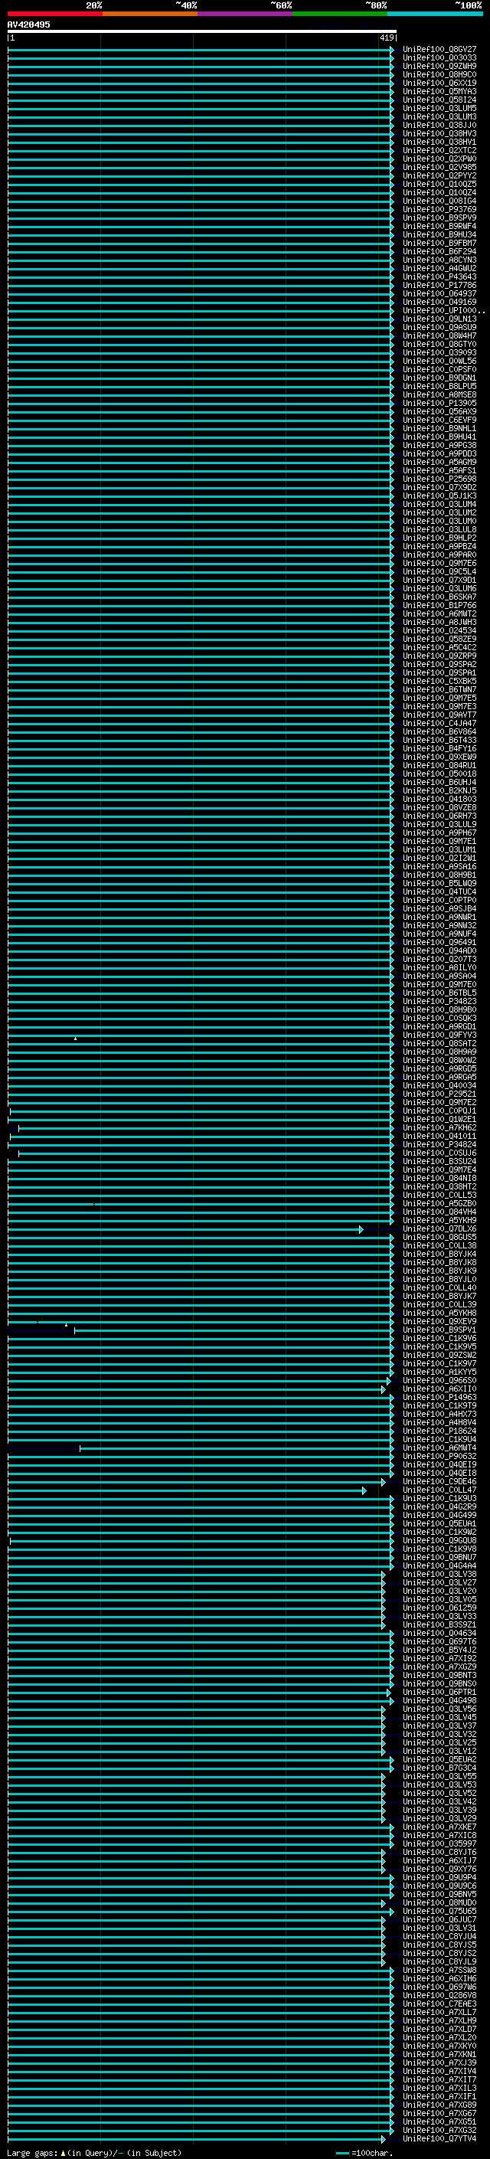Image resolution: width=490 pixels, height=2159 pixels.
Task: Click the alignment bar for UniRef100_P43643
Action: pyautogui.click(x=201, y=276)
